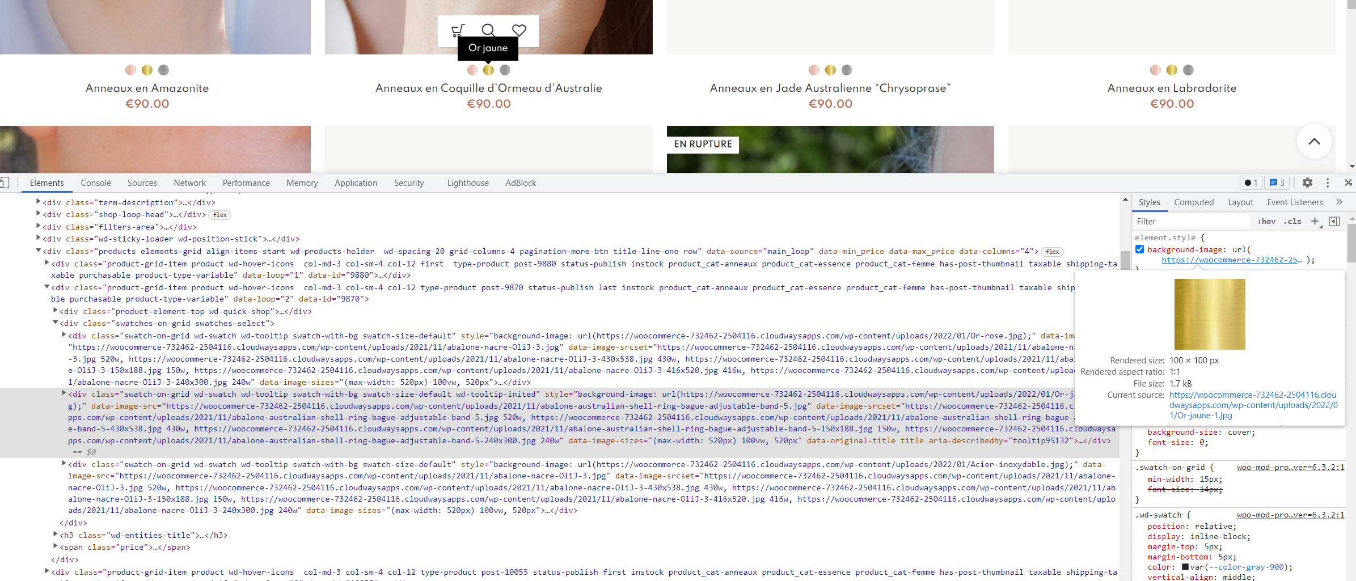Expand the product-element-top div node
Image resolution: width=1356 pixels, height=581 pixels.
pyautogui.click(x=56, y=311)
